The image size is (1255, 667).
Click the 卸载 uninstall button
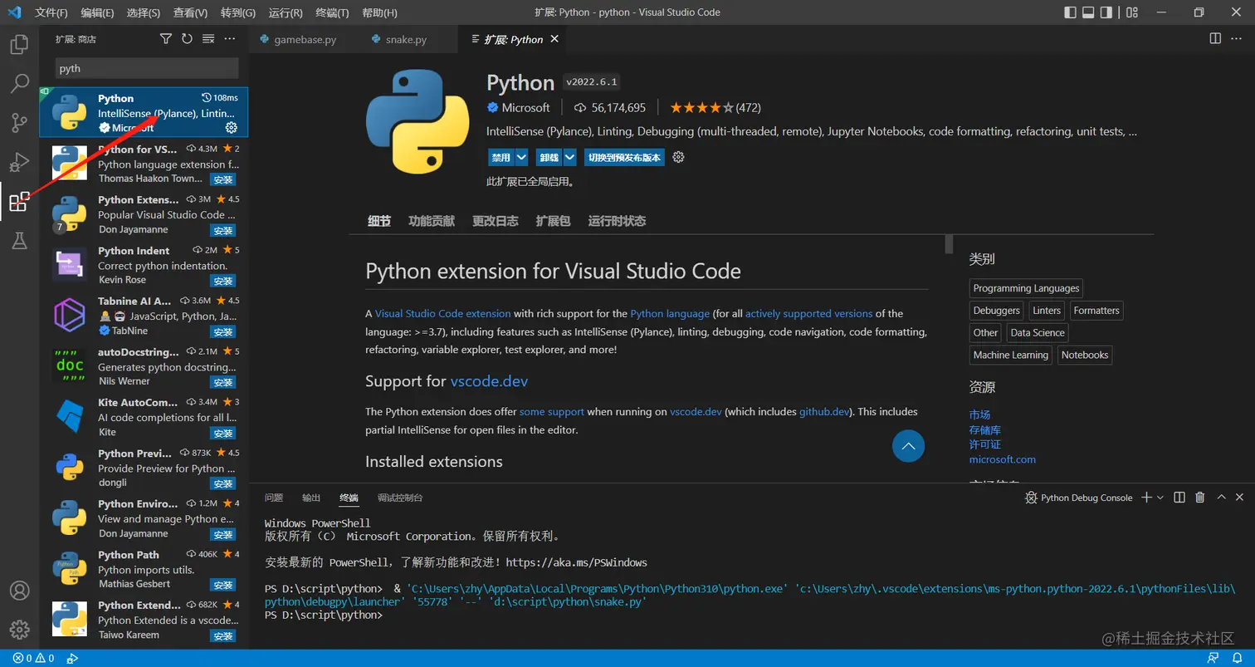coord(549,157)
